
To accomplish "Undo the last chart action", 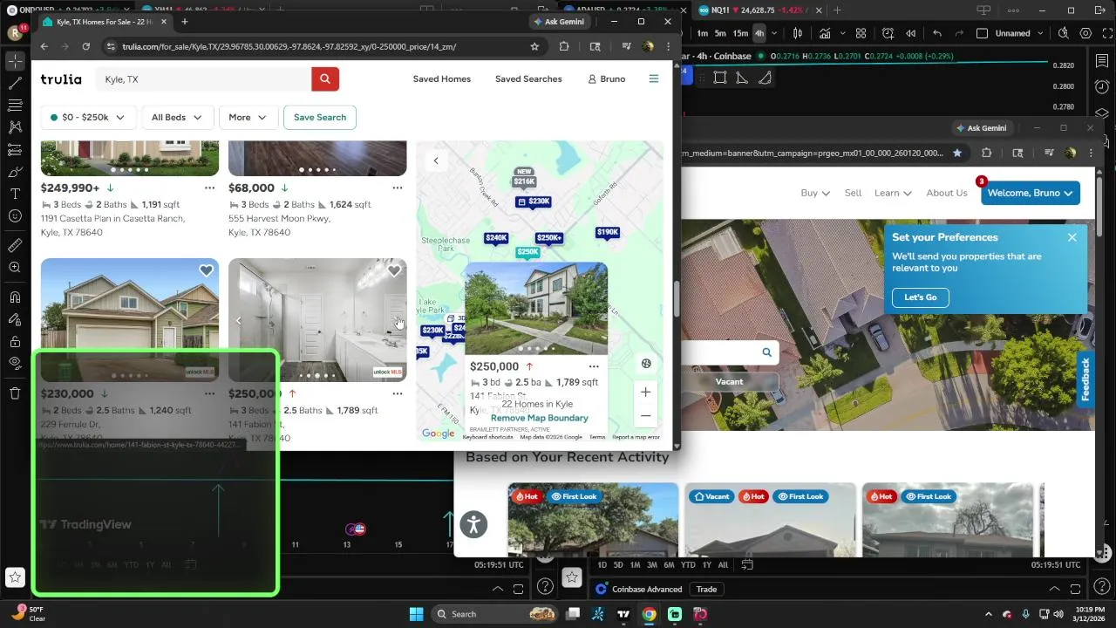I will [x=937, y=33].
